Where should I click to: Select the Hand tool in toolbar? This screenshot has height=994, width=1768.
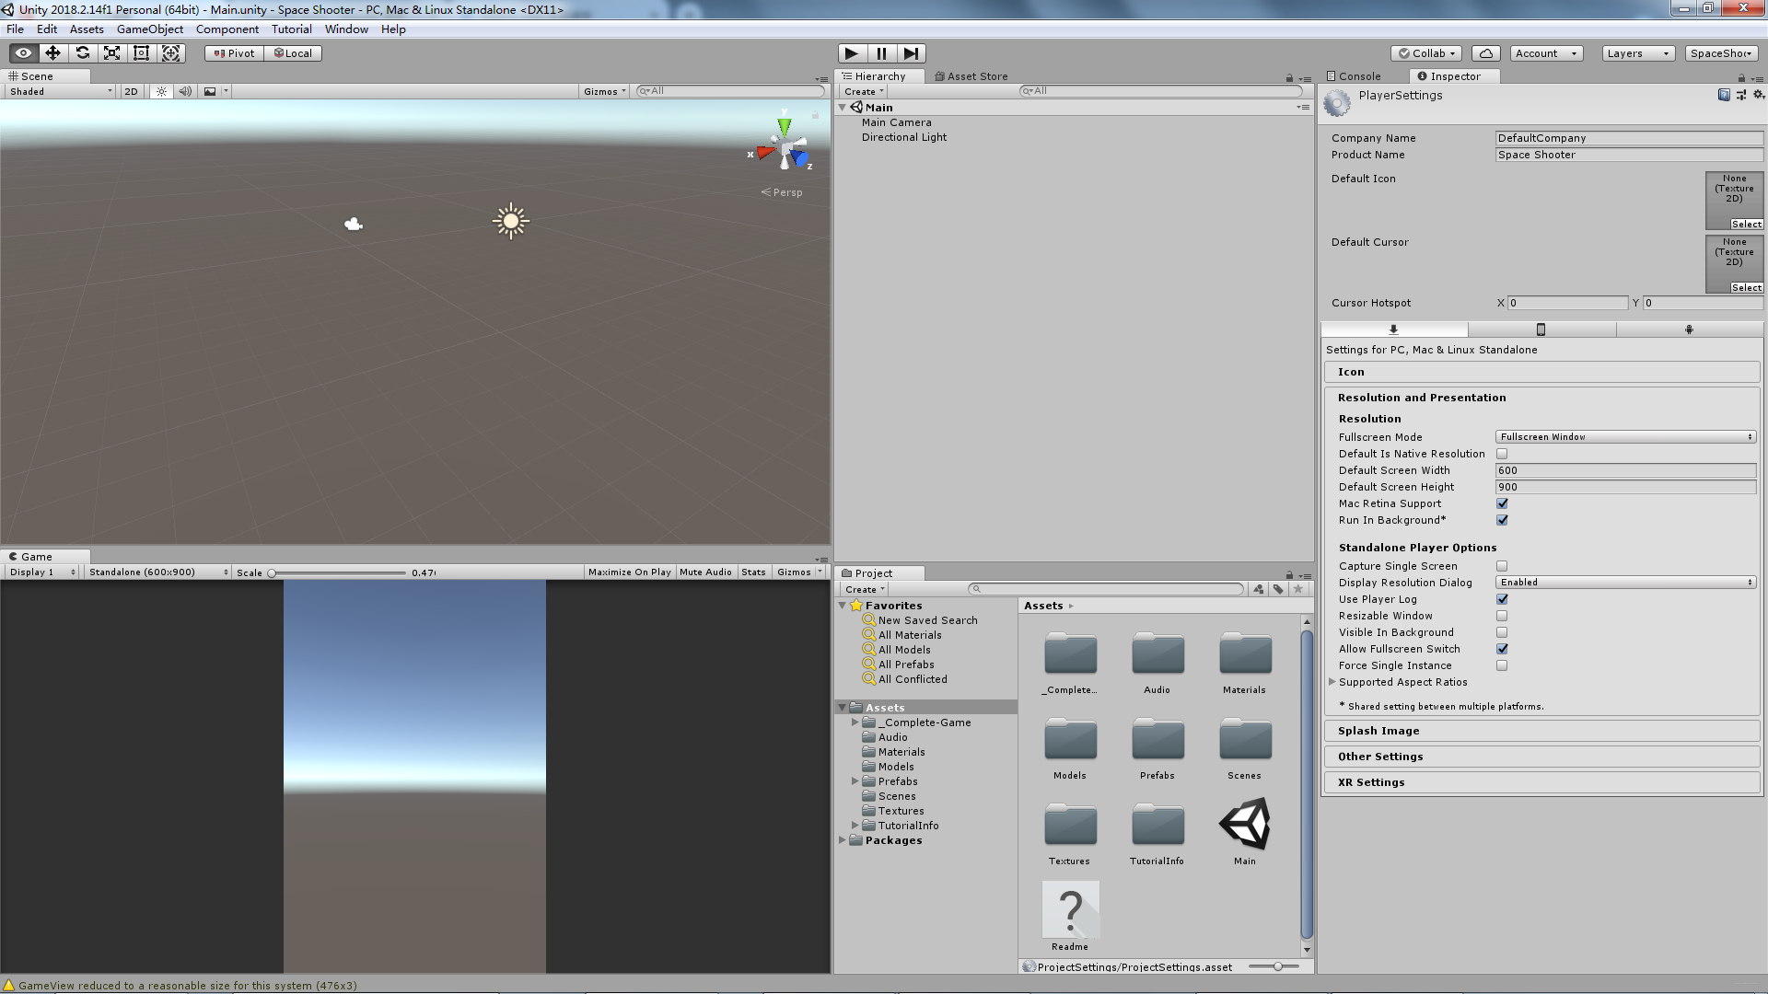tap(24, 53)
